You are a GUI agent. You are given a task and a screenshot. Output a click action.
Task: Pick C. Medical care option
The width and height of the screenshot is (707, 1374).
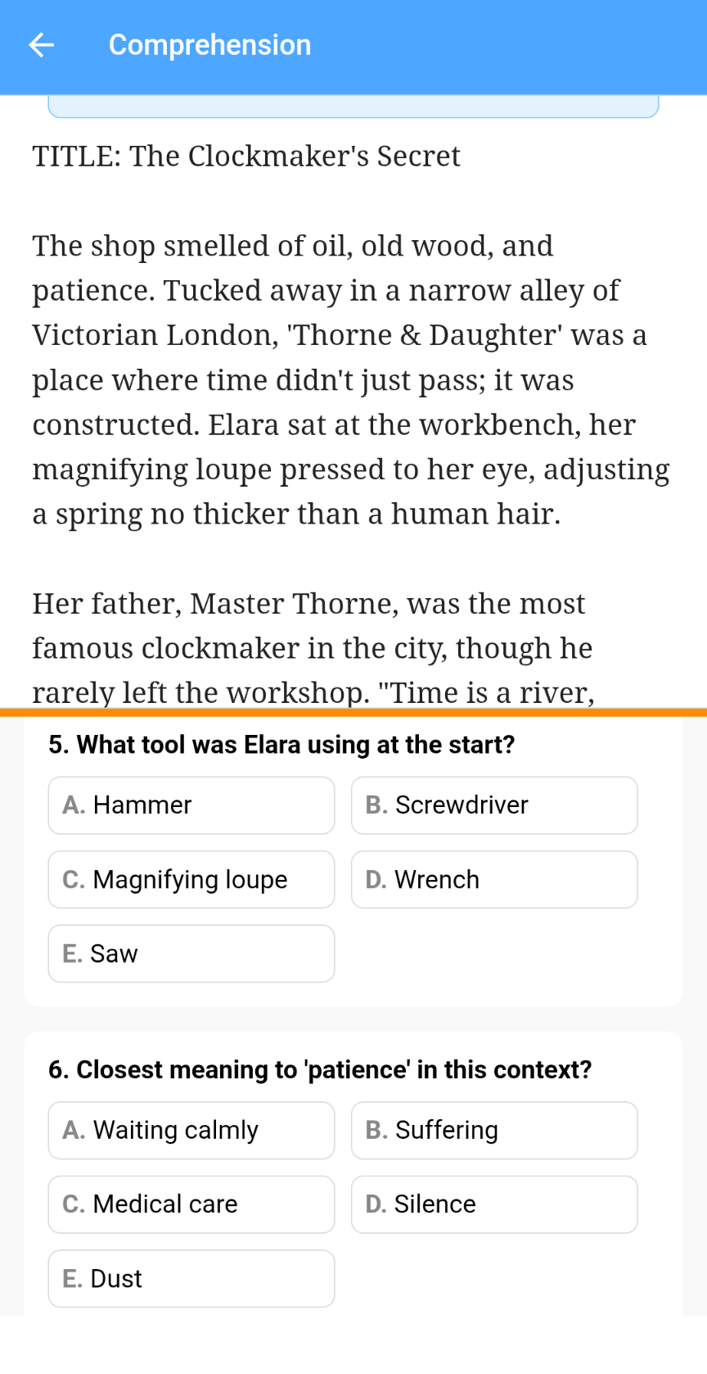point(191,1204)
